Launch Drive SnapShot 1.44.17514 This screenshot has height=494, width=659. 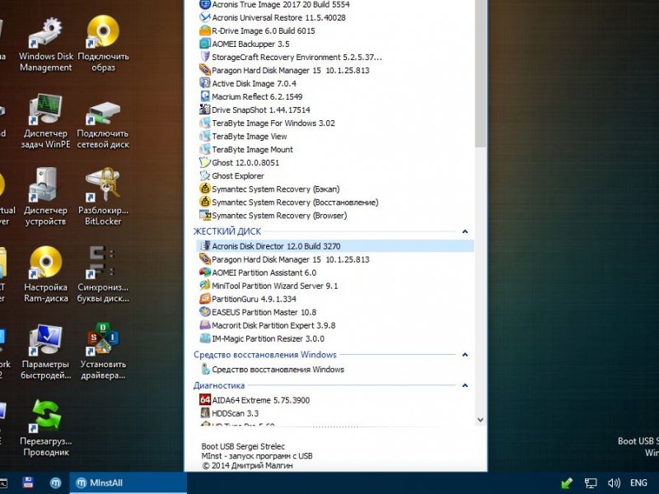255,110
